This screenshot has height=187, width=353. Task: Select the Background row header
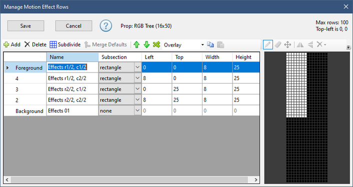tap(25, 110)
